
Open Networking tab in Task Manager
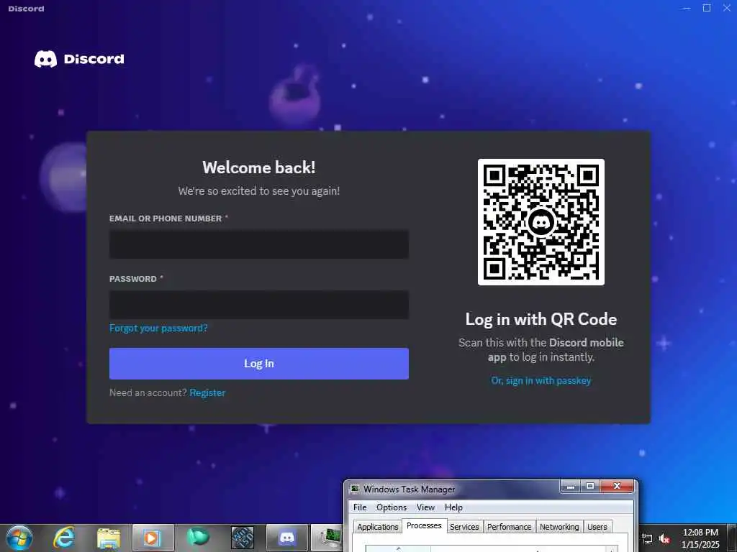coord(559,527)
